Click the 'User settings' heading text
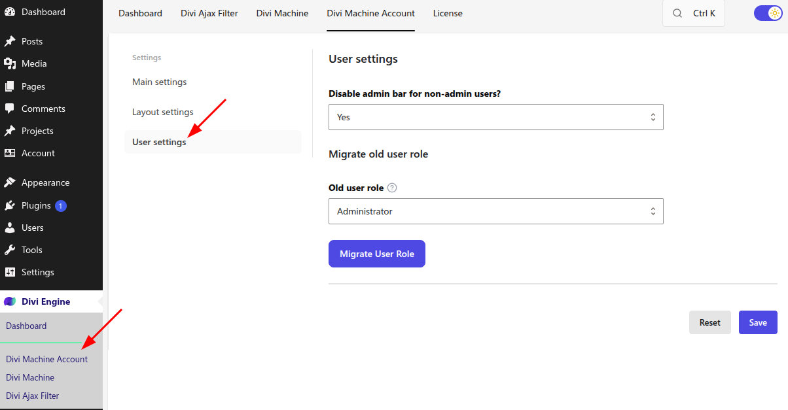The width and height of the screenshot is (788, 410). (363, 59)
